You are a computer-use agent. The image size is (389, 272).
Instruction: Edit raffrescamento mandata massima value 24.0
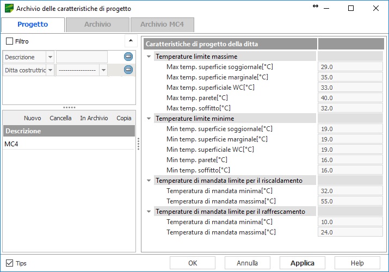point(350,232)
